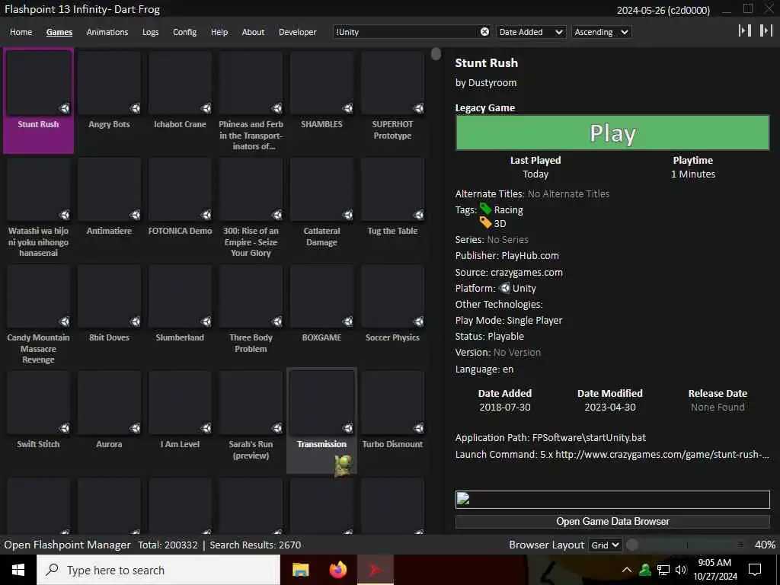Open the network tray icon

point(663,570)
